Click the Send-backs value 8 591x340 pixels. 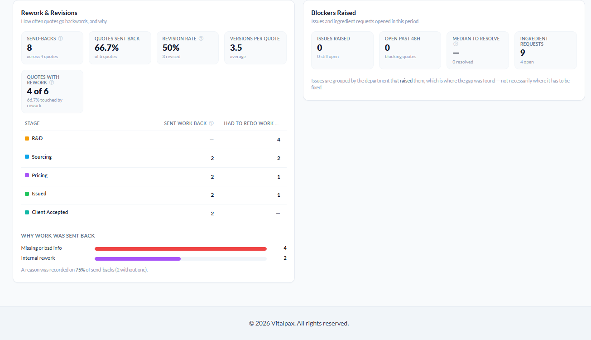click(x=29, y=48)
